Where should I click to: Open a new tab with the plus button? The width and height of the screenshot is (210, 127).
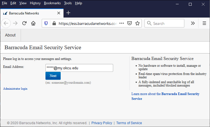[68, 13]
